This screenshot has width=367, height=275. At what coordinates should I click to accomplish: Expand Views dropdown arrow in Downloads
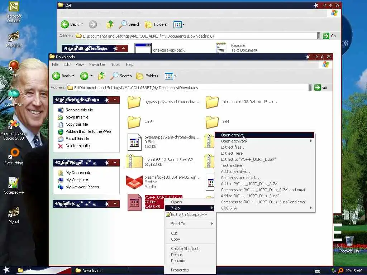pyautogui.click(x=175, y=76)
